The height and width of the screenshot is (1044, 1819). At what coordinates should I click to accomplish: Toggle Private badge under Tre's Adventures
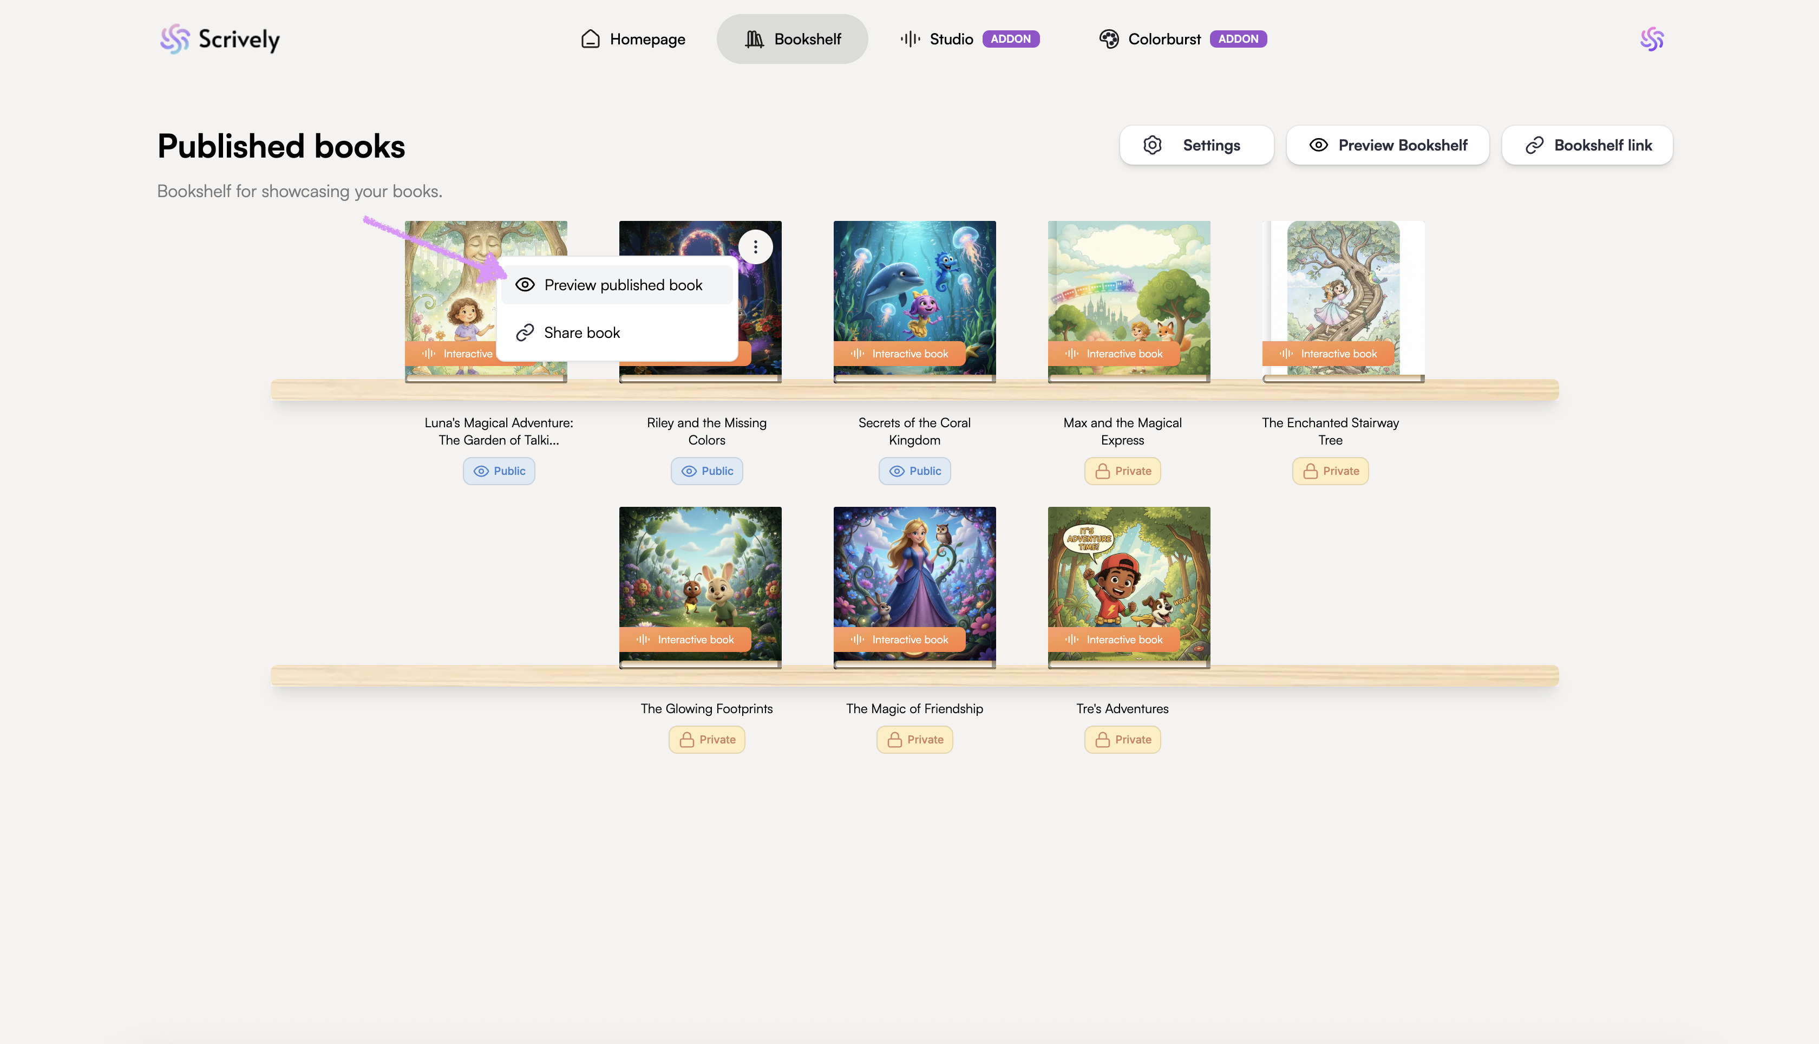1122,739
